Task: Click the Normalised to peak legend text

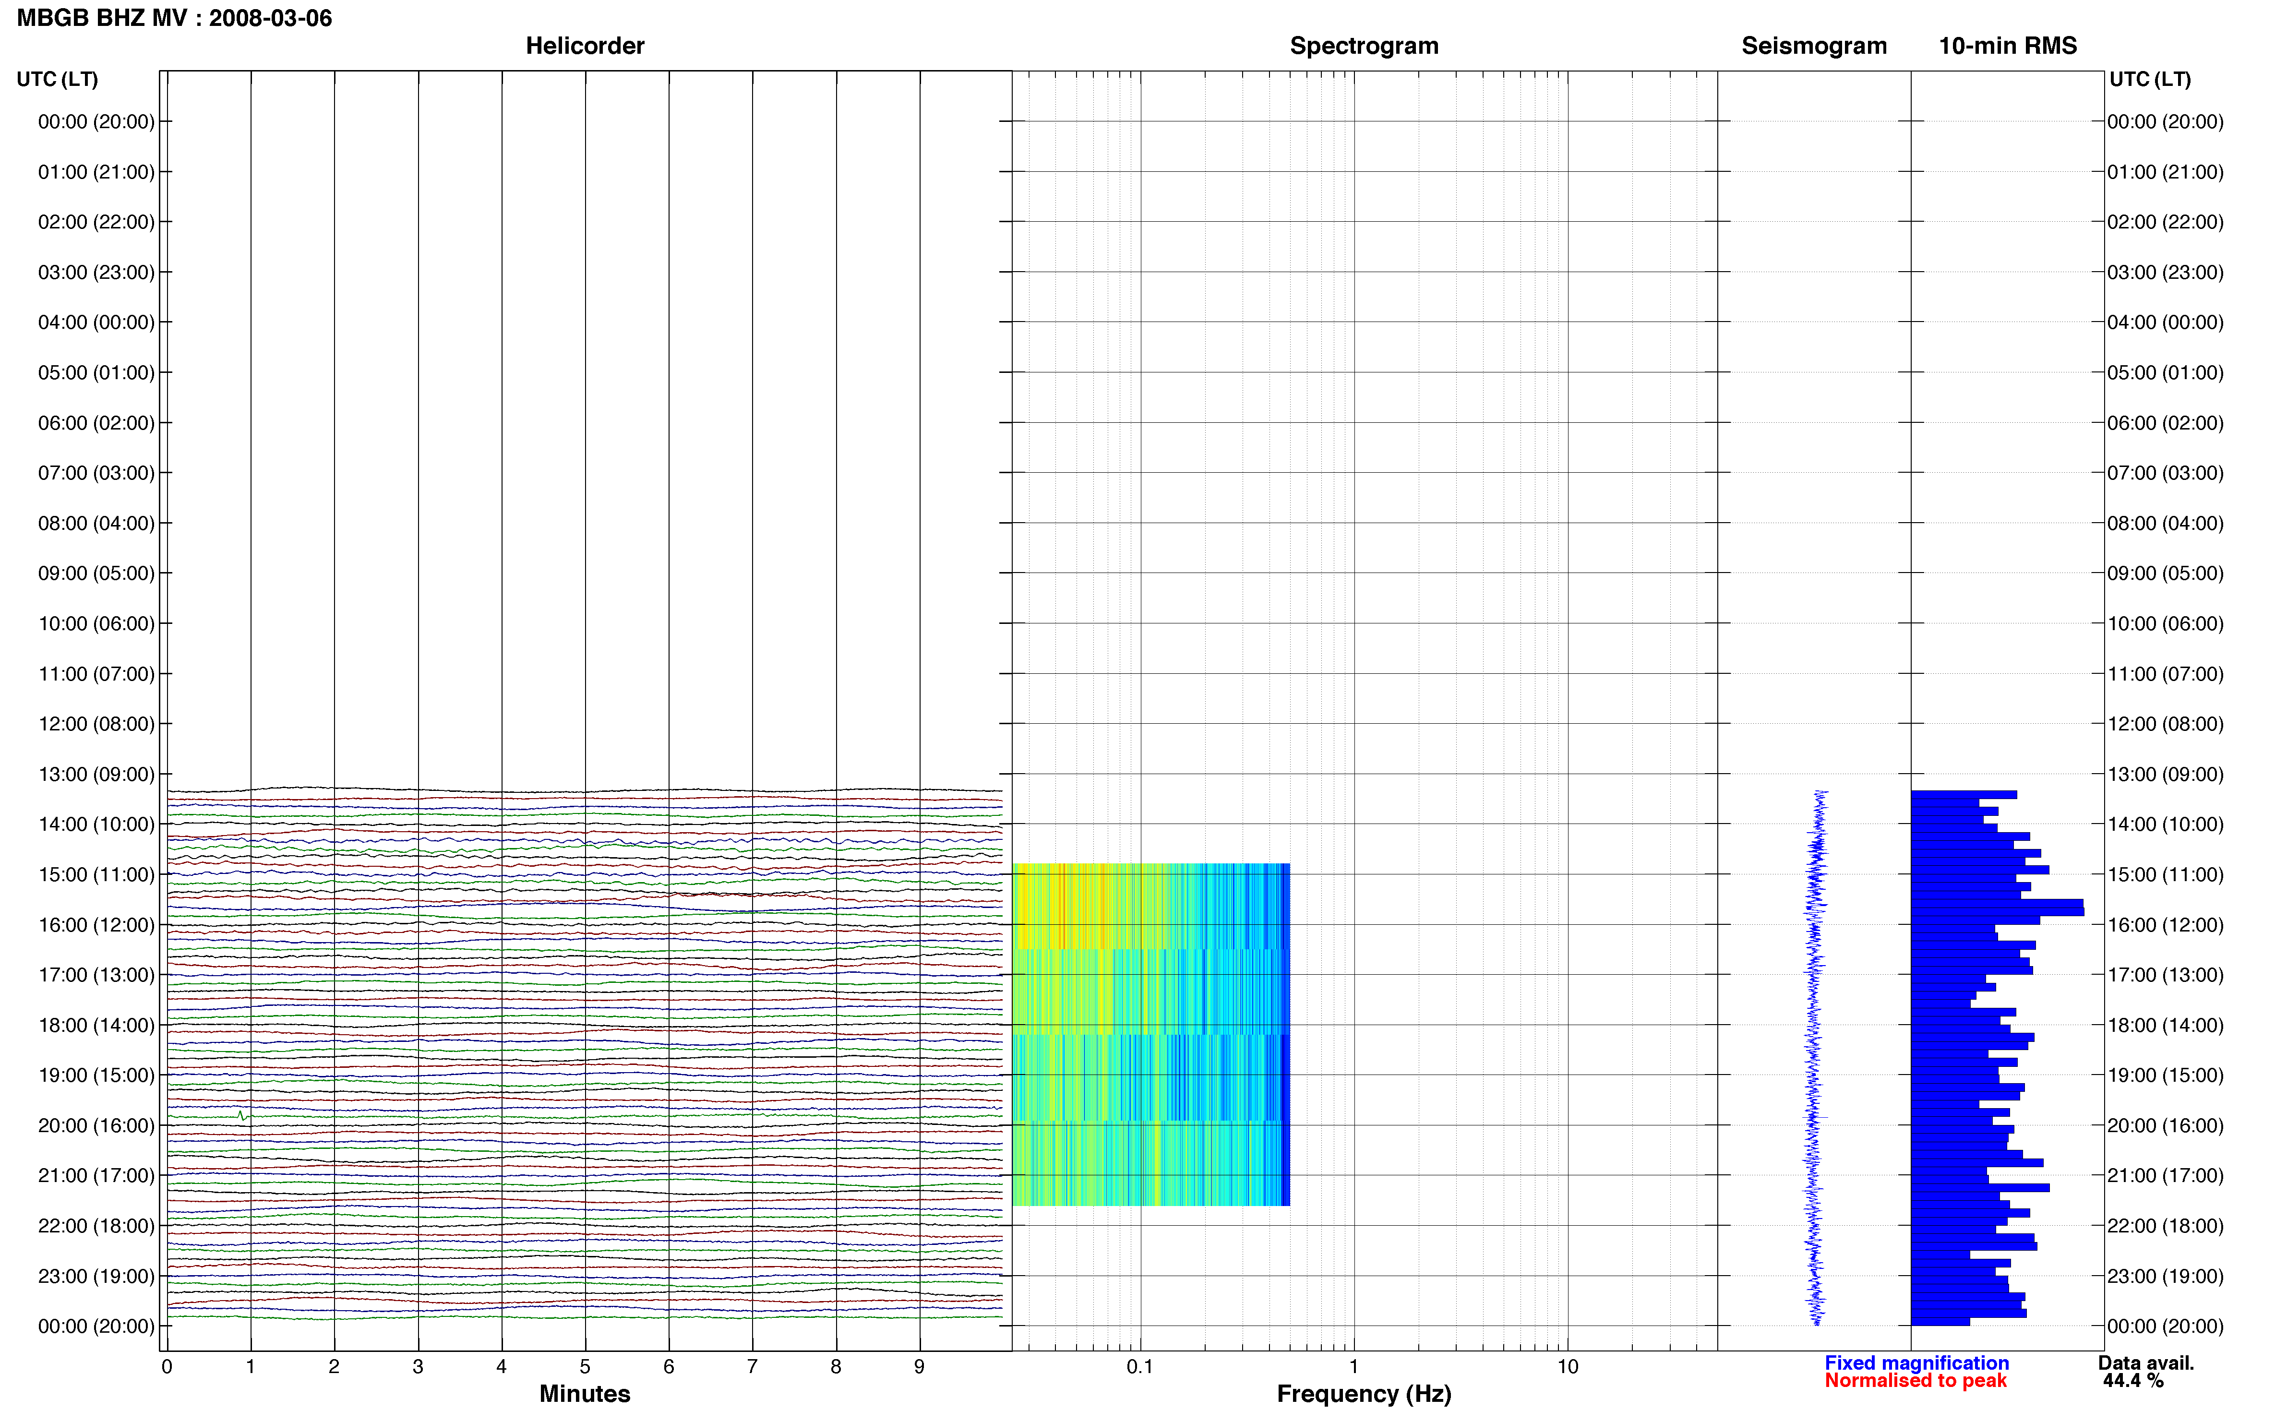Action: point(1915,1381)
